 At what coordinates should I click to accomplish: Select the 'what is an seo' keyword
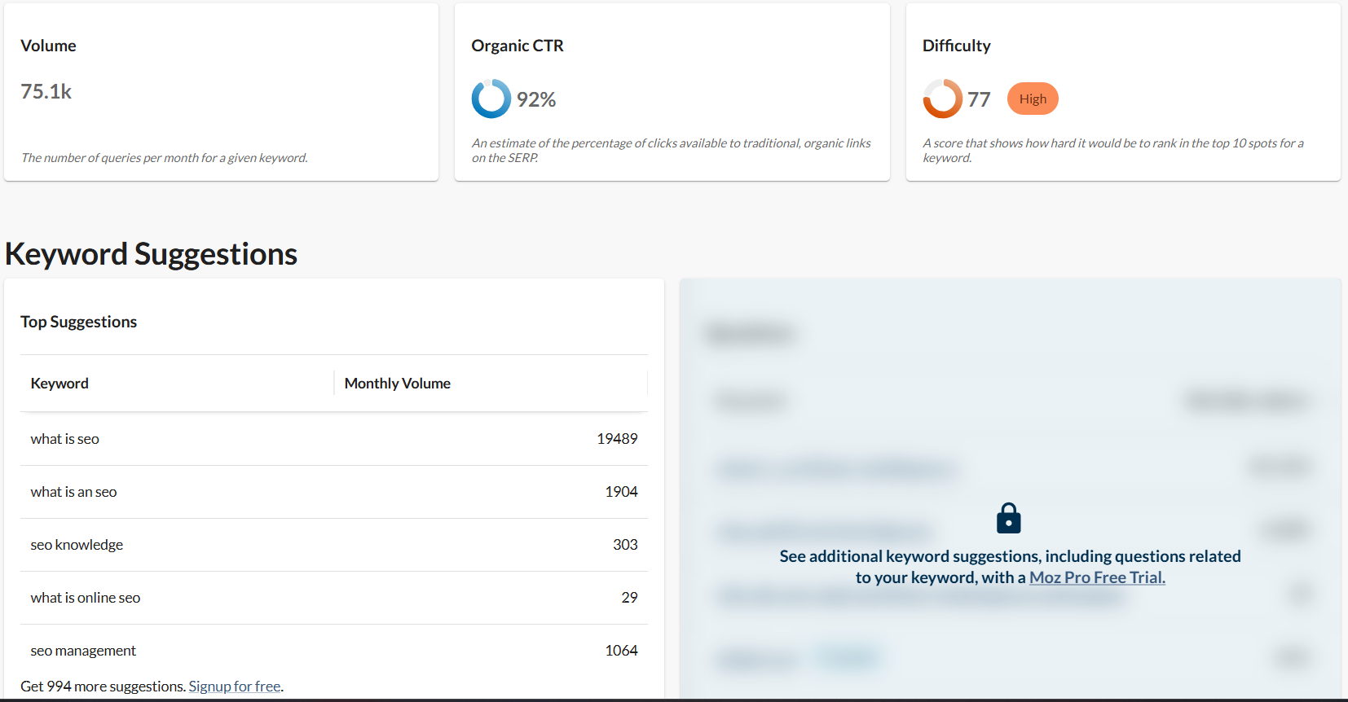pos(73,492)
